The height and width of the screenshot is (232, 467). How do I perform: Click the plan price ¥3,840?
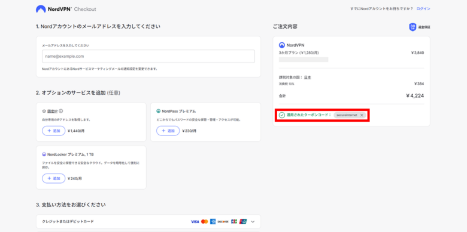click(417, 53)
